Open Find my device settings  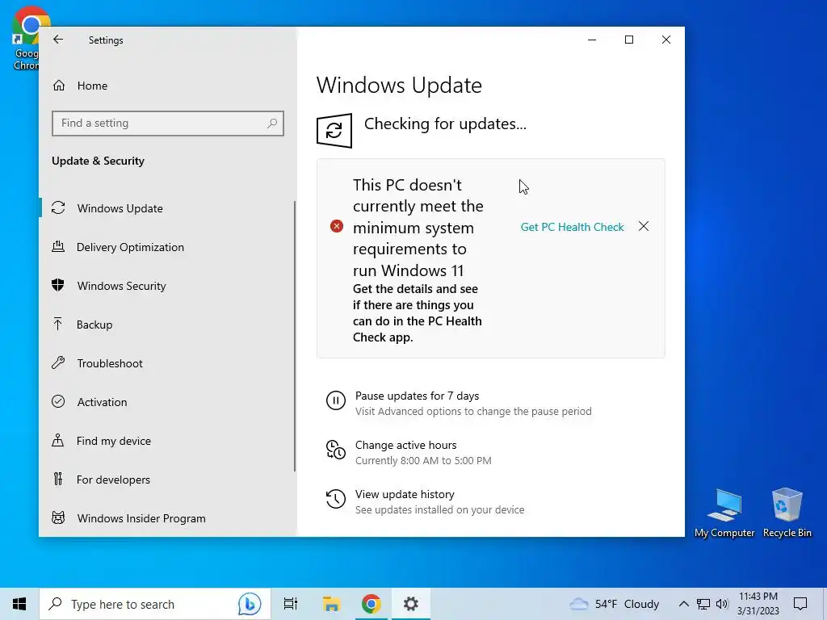166,441
